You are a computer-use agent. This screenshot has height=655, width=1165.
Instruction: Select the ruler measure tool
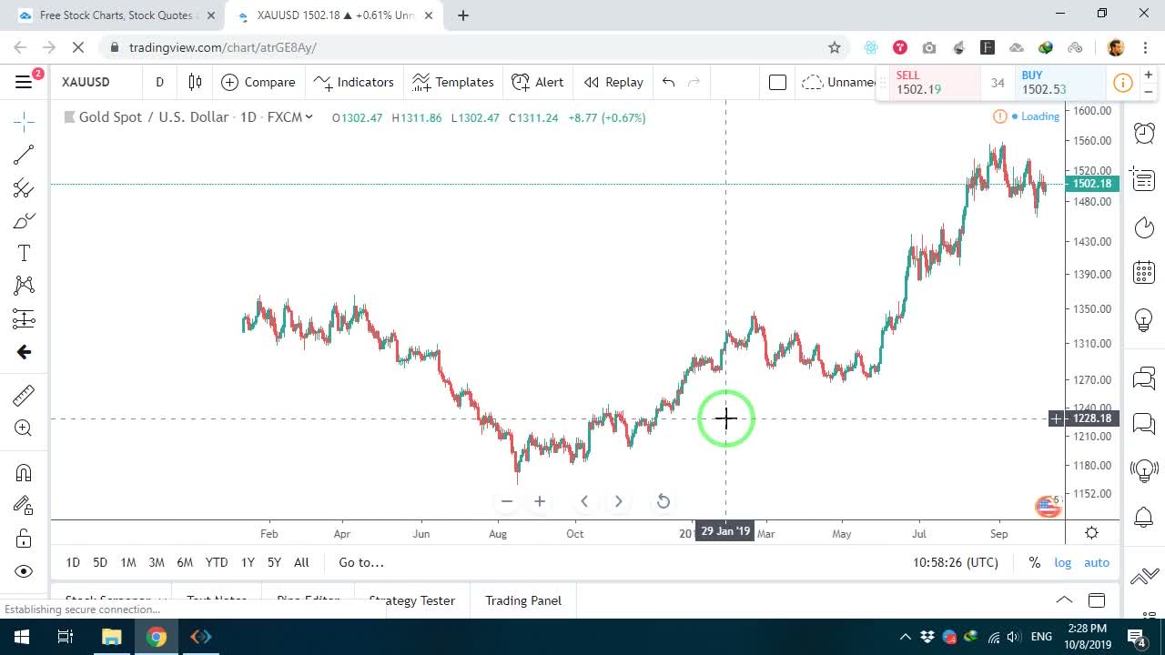pyautogui.click(x=24, y=395)
